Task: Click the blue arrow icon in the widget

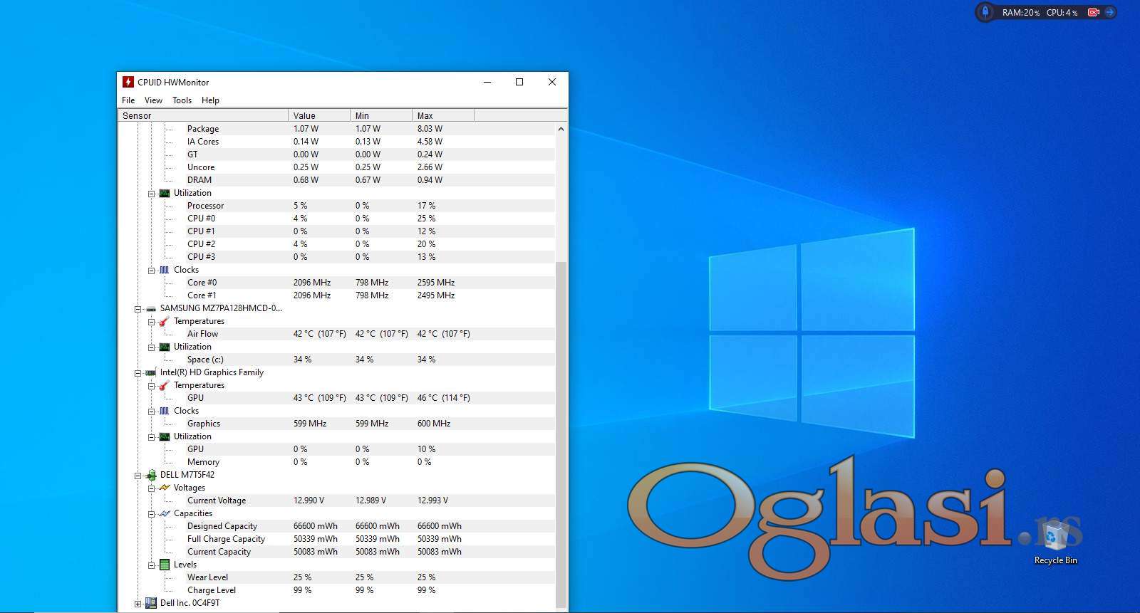Action: (1109, 12)
